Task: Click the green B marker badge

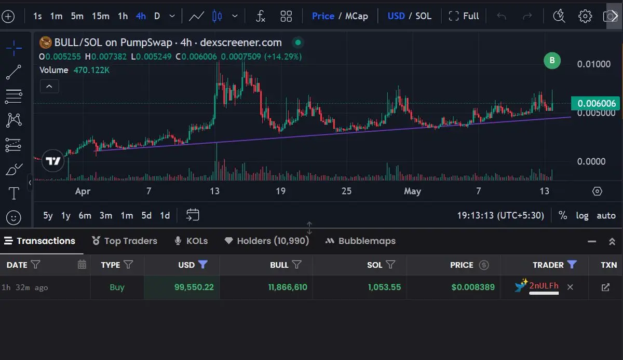Action: 552,61
